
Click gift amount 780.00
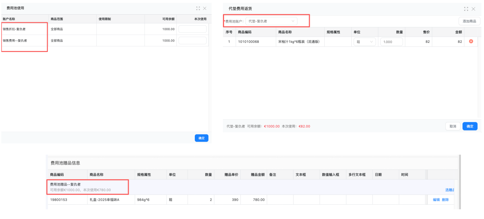259,200
